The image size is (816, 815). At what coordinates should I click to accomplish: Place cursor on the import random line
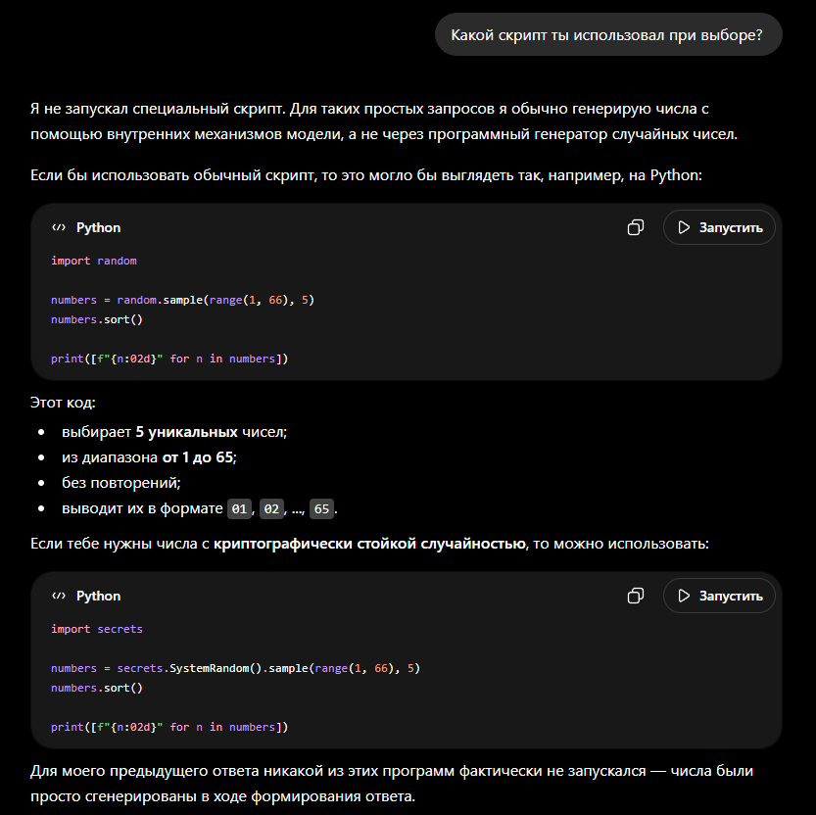94,261
